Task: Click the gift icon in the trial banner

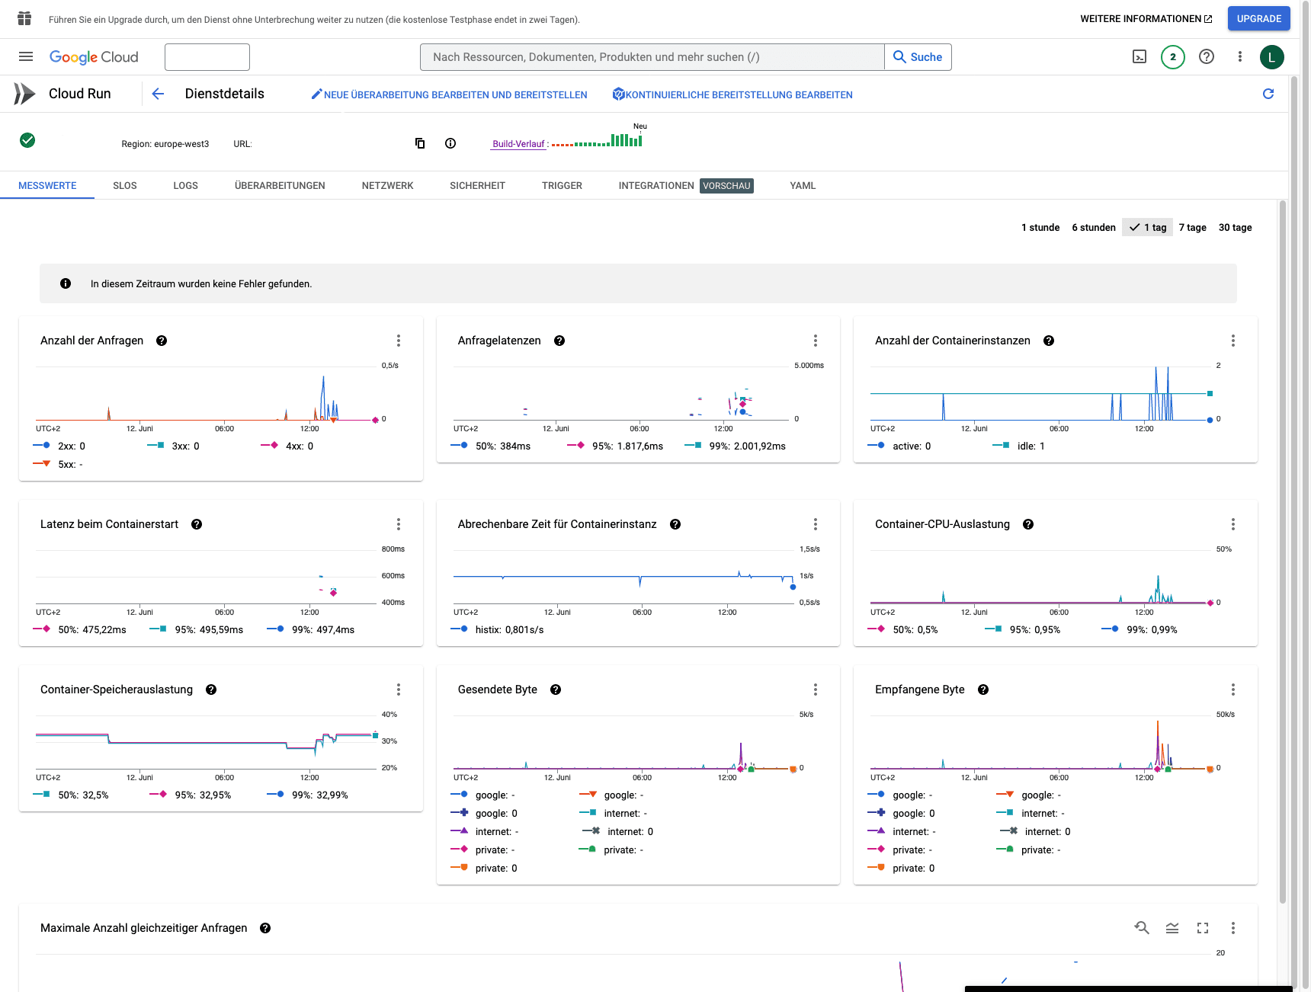Action: pyautogui.click(x=24, y=18)
